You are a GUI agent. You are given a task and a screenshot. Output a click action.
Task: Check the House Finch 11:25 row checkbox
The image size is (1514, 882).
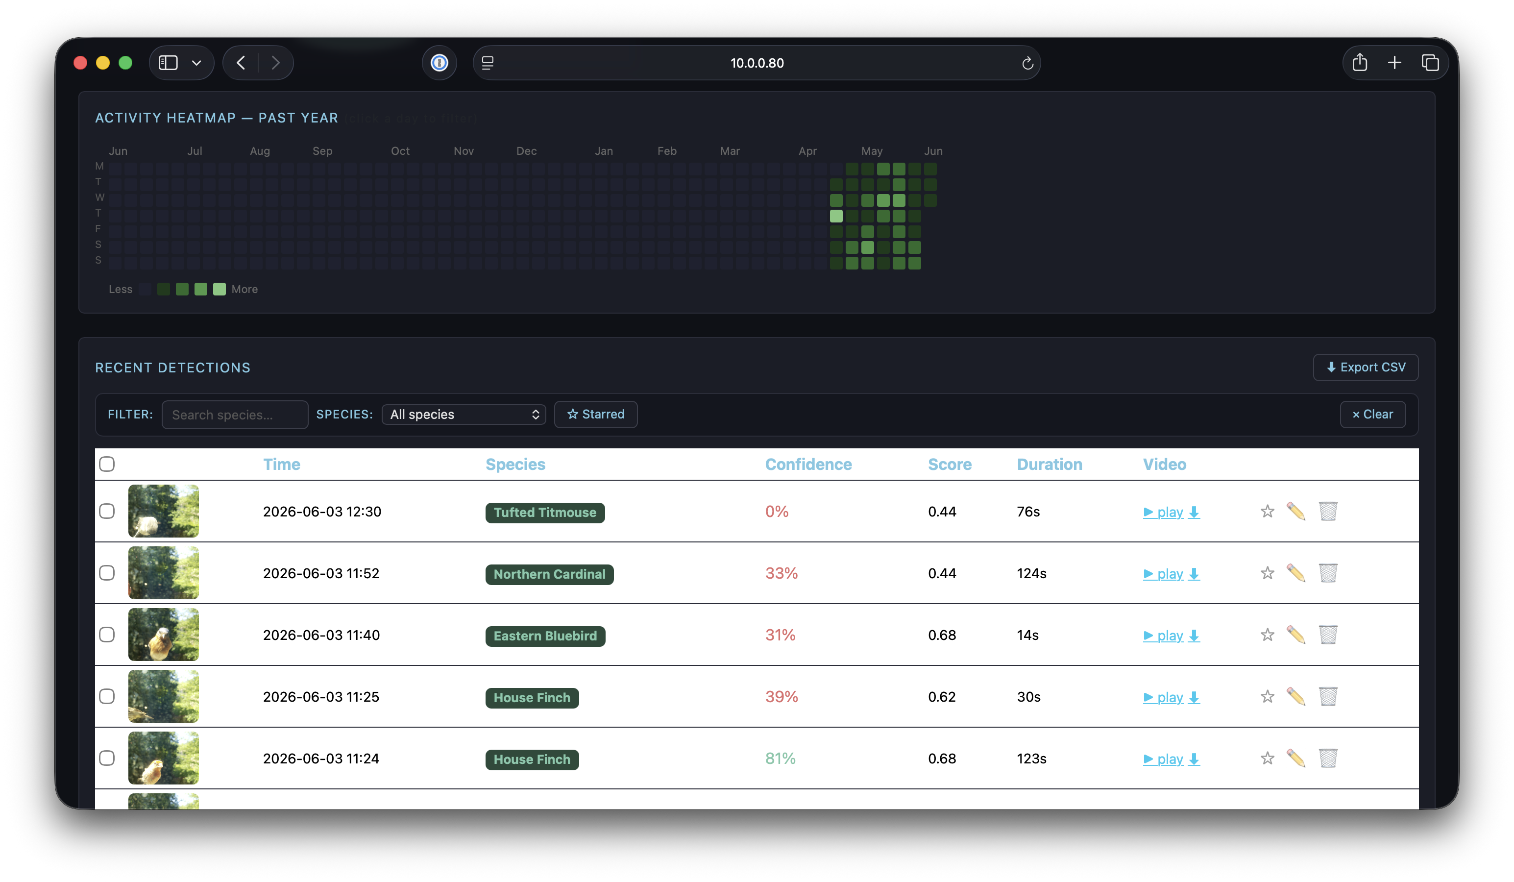point(107,697)
